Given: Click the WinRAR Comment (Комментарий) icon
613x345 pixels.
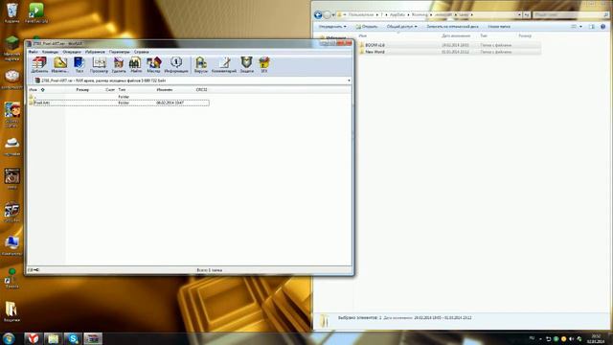Looking at the screenshot, I should point(224,65).
